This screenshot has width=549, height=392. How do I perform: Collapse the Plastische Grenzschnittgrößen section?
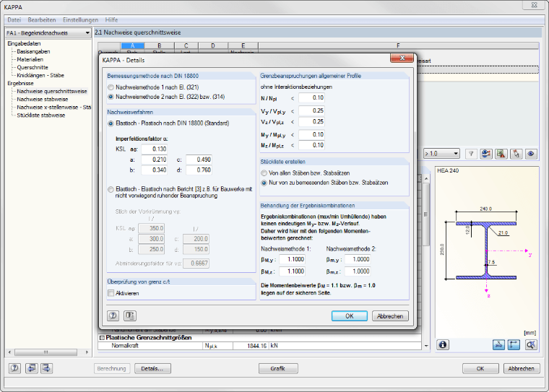102,338
